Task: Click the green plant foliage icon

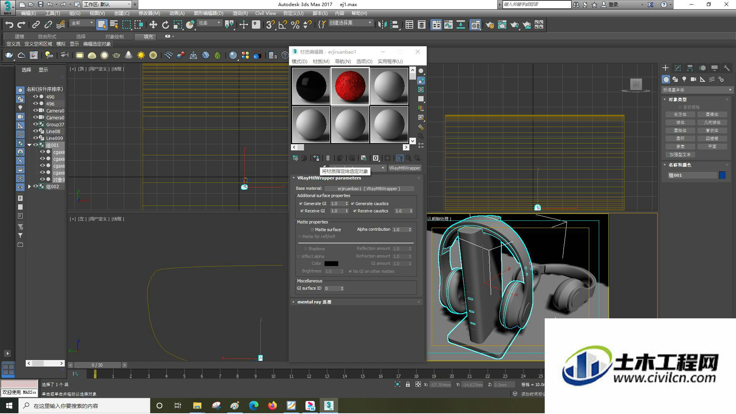Action: click(x=218, y=55)
